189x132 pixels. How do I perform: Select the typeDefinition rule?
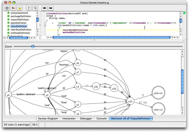coord(18,23)
